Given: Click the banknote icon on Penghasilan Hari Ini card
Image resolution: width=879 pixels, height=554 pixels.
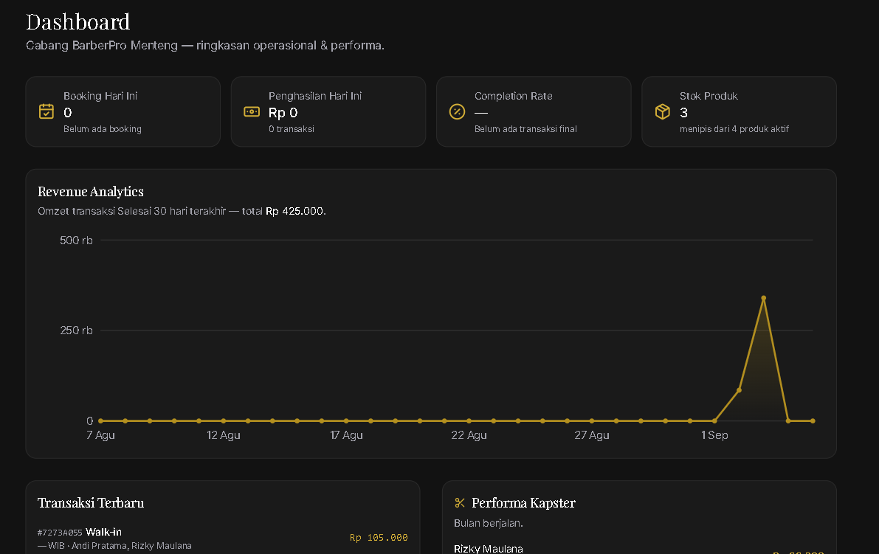Looking at the screenshot, I should (x=252, y=111).
